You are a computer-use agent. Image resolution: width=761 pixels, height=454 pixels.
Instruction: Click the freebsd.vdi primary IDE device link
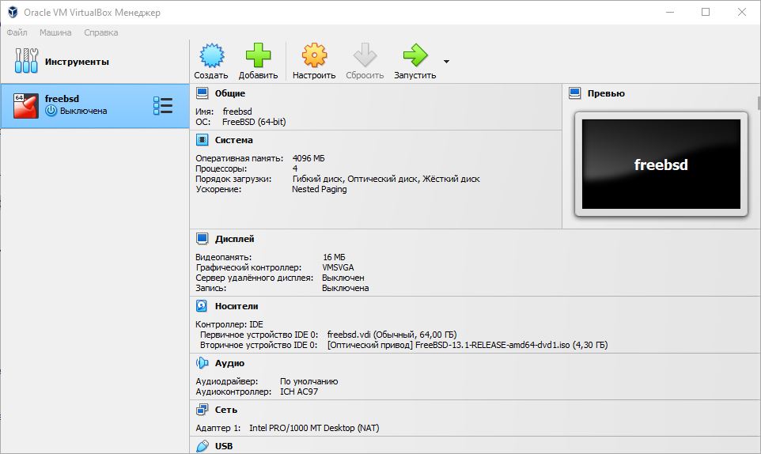tap(392, 335)
